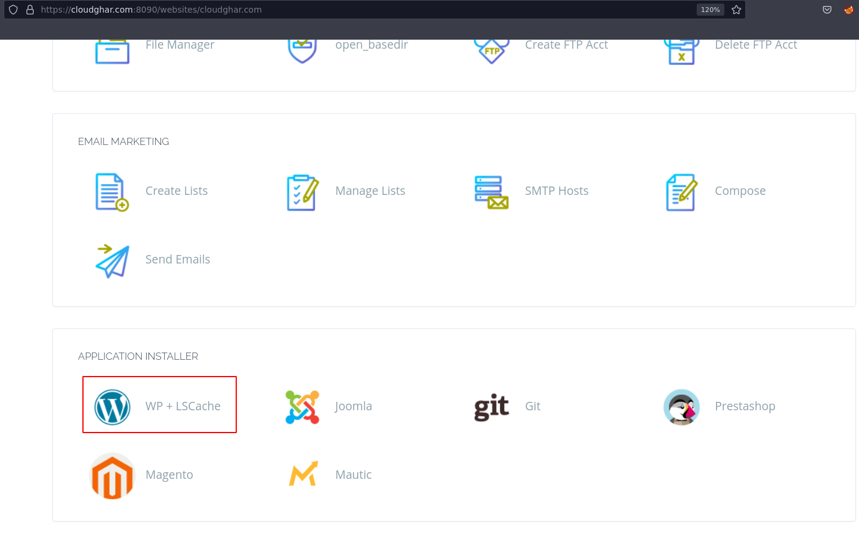Image resolution: width=859 pixels, height=533 pixels.
Task: Click the Joomla logo icon
Action: tap(302, 407)
